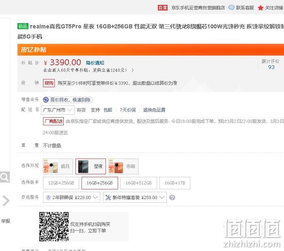Click the 自营 red badge icon
The height and width of the screenshot is (251, 284).
pos(162,8)
